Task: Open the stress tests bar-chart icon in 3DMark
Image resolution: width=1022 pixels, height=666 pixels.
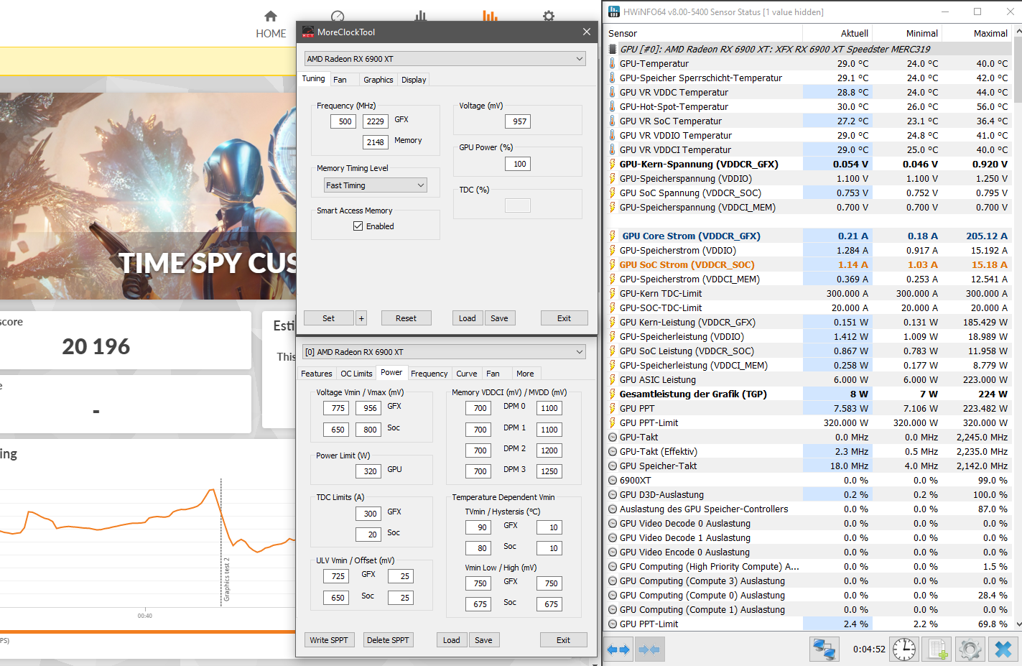Action: [421, 16]
